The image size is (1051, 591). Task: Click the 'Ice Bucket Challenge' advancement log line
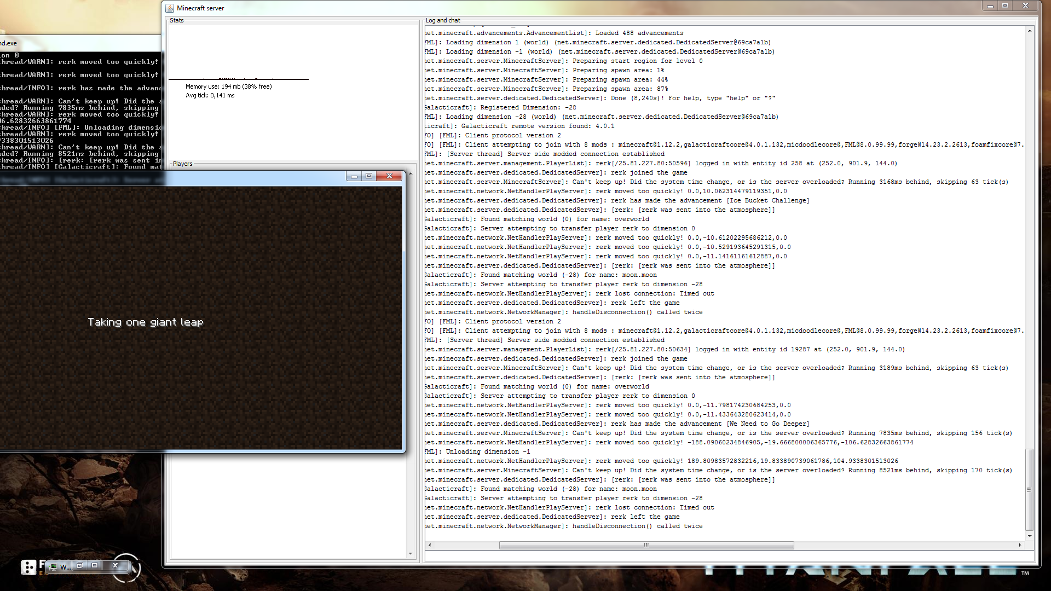pos(617,200)
